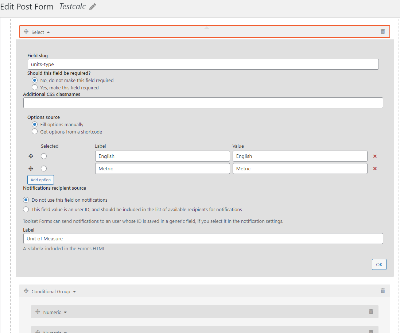Screen dimensions: 400x333
Task: Mark English option as selected
Action: point(44,156)
